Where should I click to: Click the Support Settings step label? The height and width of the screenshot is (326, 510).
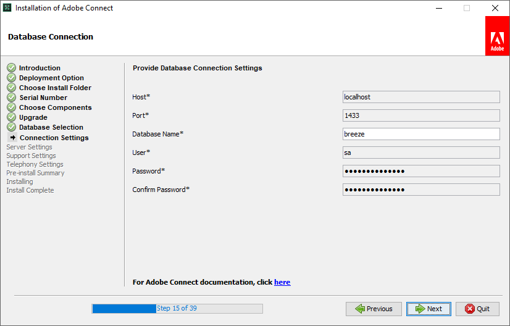(31, 156)
